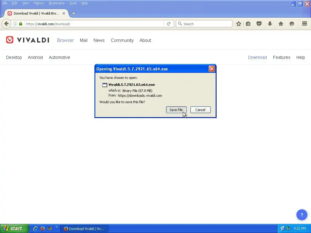This screenshot has width=311, height=233.
Task: Select the Desktop sub-navigation link
Action: [x=14, y=57]
